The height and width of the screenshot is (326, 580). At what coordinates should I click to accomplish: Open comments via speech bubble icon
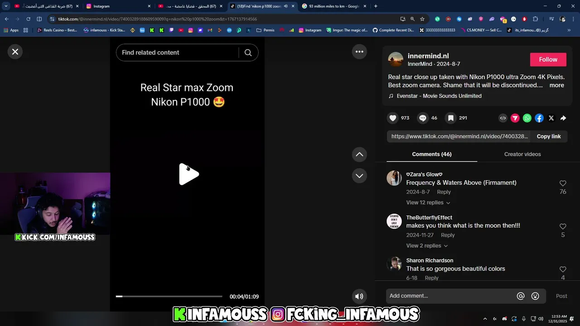coord(423,118)
